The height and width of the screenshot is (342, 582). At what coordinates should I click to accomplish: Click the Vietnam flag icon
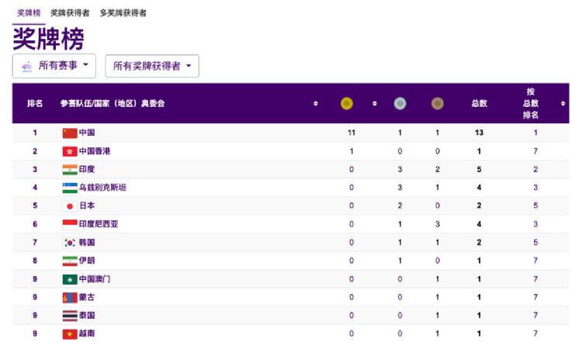point(70,333)
